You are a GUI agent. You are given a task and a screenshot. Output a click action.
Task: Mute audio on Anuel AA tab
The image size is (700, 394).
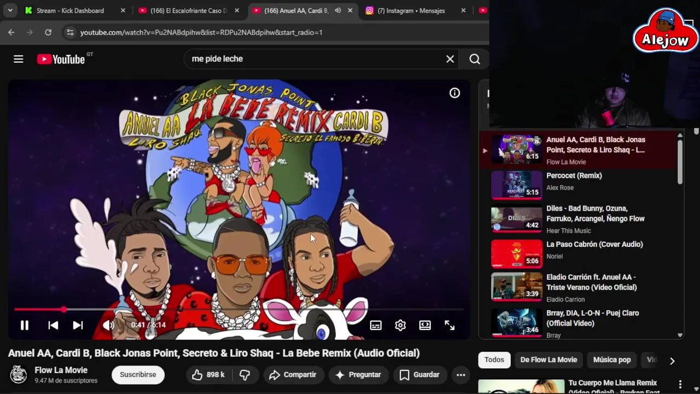point(338,10)
